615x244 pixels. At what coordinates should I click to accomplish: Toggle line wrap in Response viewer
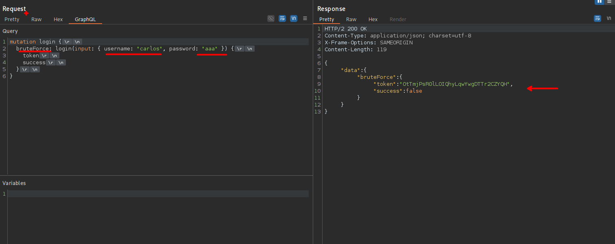pos(598,19)
